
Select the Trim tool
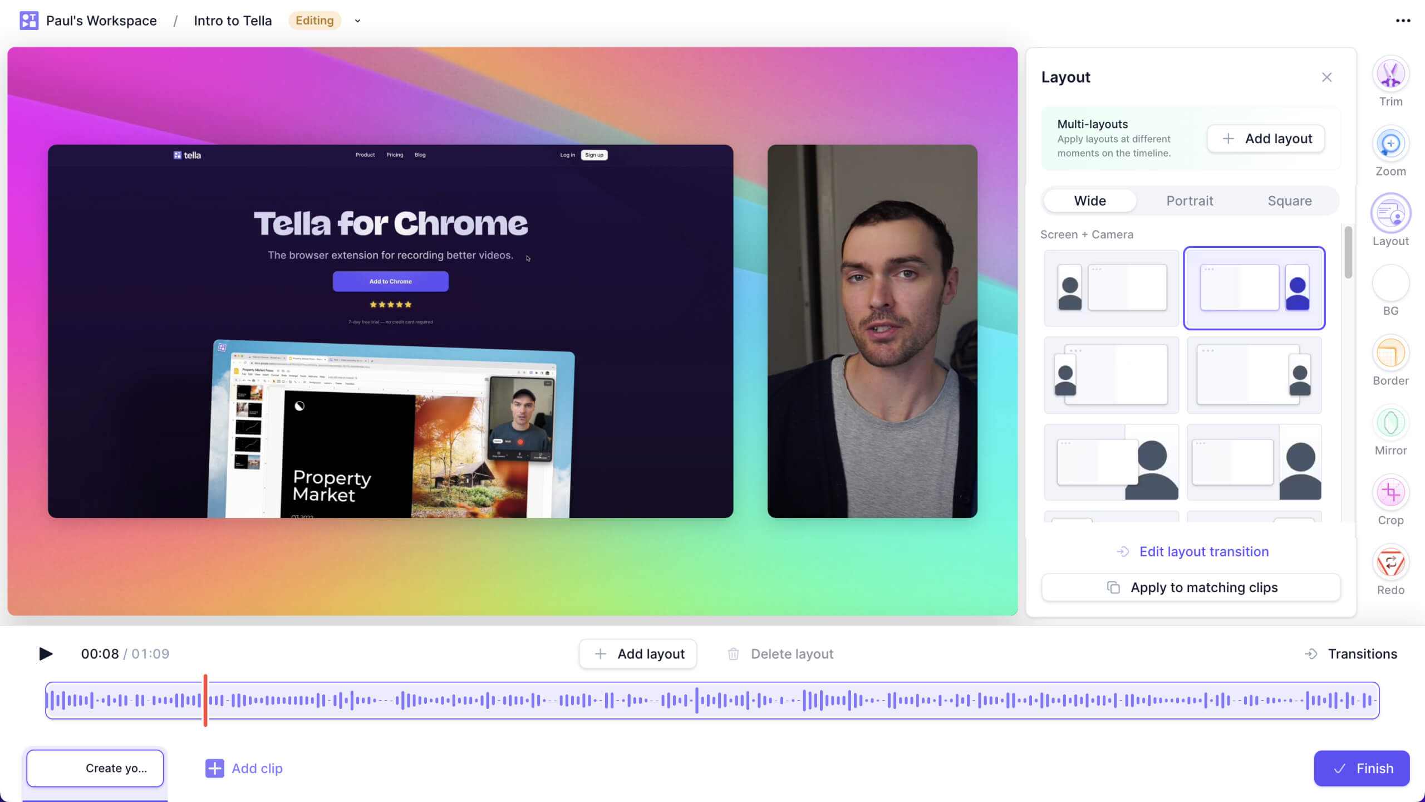(1390, 73)
